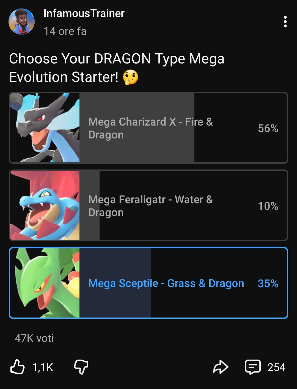Tap the 47K voti count
Image resolution: width=297 pixels, height=389 pixels.
[34, 338]
